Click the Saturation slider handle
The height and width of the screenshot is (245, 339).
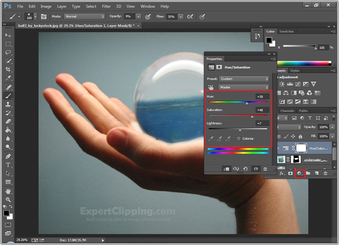[x=252, y=116]
